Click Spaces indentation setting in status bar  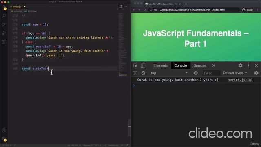click(x=88, y=145)
